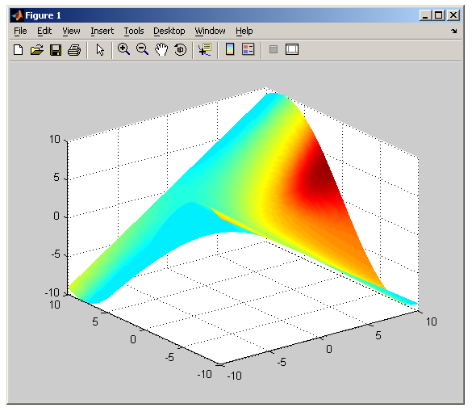Select the Pan hand tool
Image resolution: width=476 pixels, height=416 pixels.
point(161,49)
